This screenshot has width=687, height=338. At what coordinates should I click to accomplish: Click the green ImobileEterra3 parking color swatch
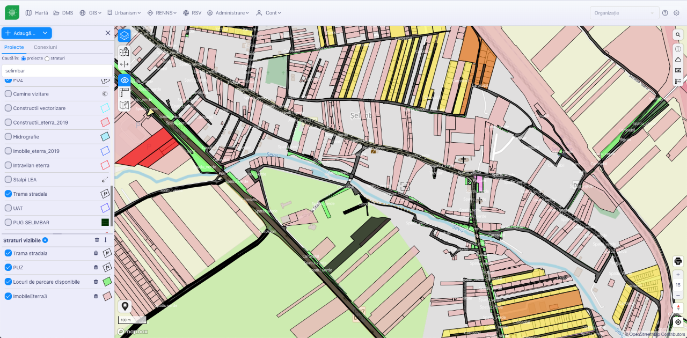107,282
